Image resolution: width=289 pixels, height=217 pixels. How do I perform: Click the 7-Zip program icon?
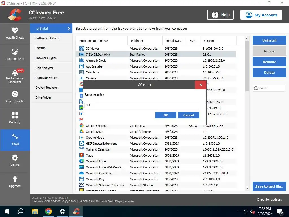coord(82,55)
